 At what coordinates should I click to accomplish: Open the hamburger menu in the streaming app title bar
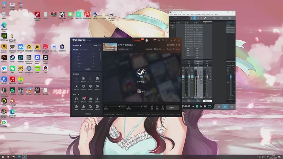point(166,40)
